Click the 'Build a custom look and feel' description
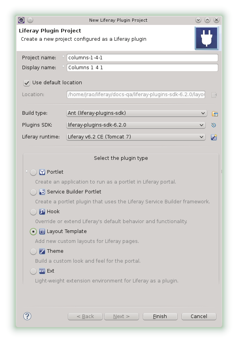 click(x=88, y=261)
